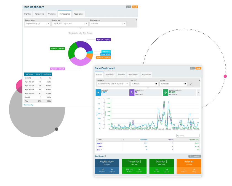Click the "Over 65 (7)" chart label
This screenshot has width=232, height=186.
point(106,52)
